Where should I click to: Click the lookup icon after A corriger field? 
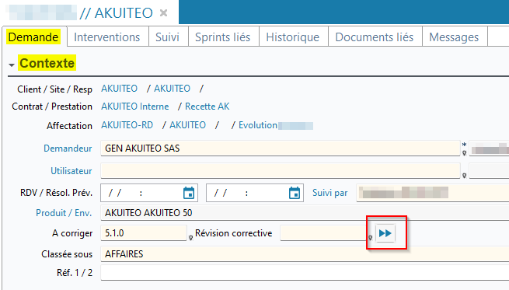(191, 238)
